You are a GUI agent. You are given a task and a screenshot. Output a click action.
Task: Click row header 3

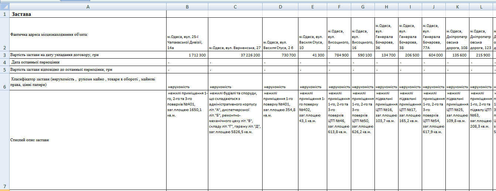coord(4,55)
